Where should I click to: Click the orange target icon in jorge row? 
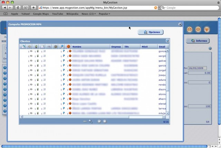point(70,70)
